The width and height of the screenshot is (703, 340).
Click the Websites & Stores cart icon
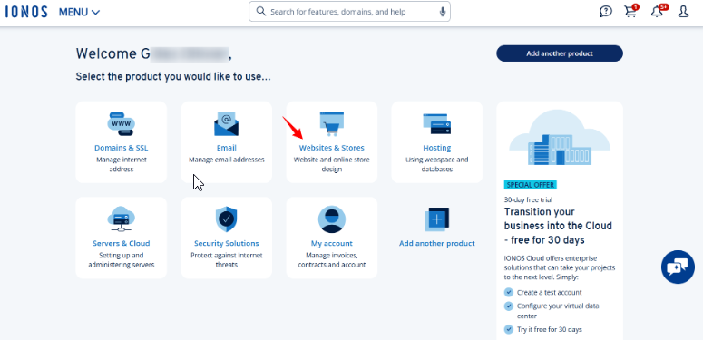332,123
